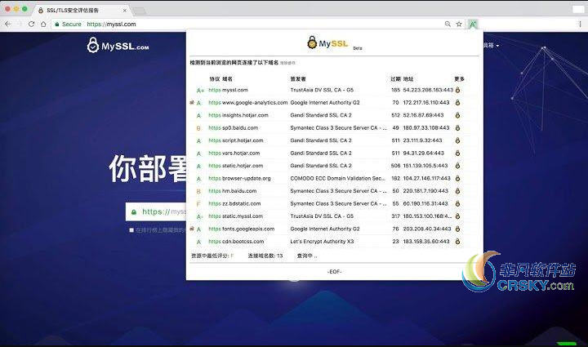Click the F grade of zz.bdstatic.com

tap(198, 204)
